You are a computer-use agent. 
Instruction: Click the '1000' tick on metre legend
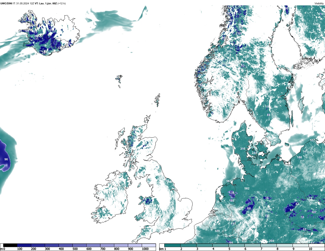pos(145,249)
